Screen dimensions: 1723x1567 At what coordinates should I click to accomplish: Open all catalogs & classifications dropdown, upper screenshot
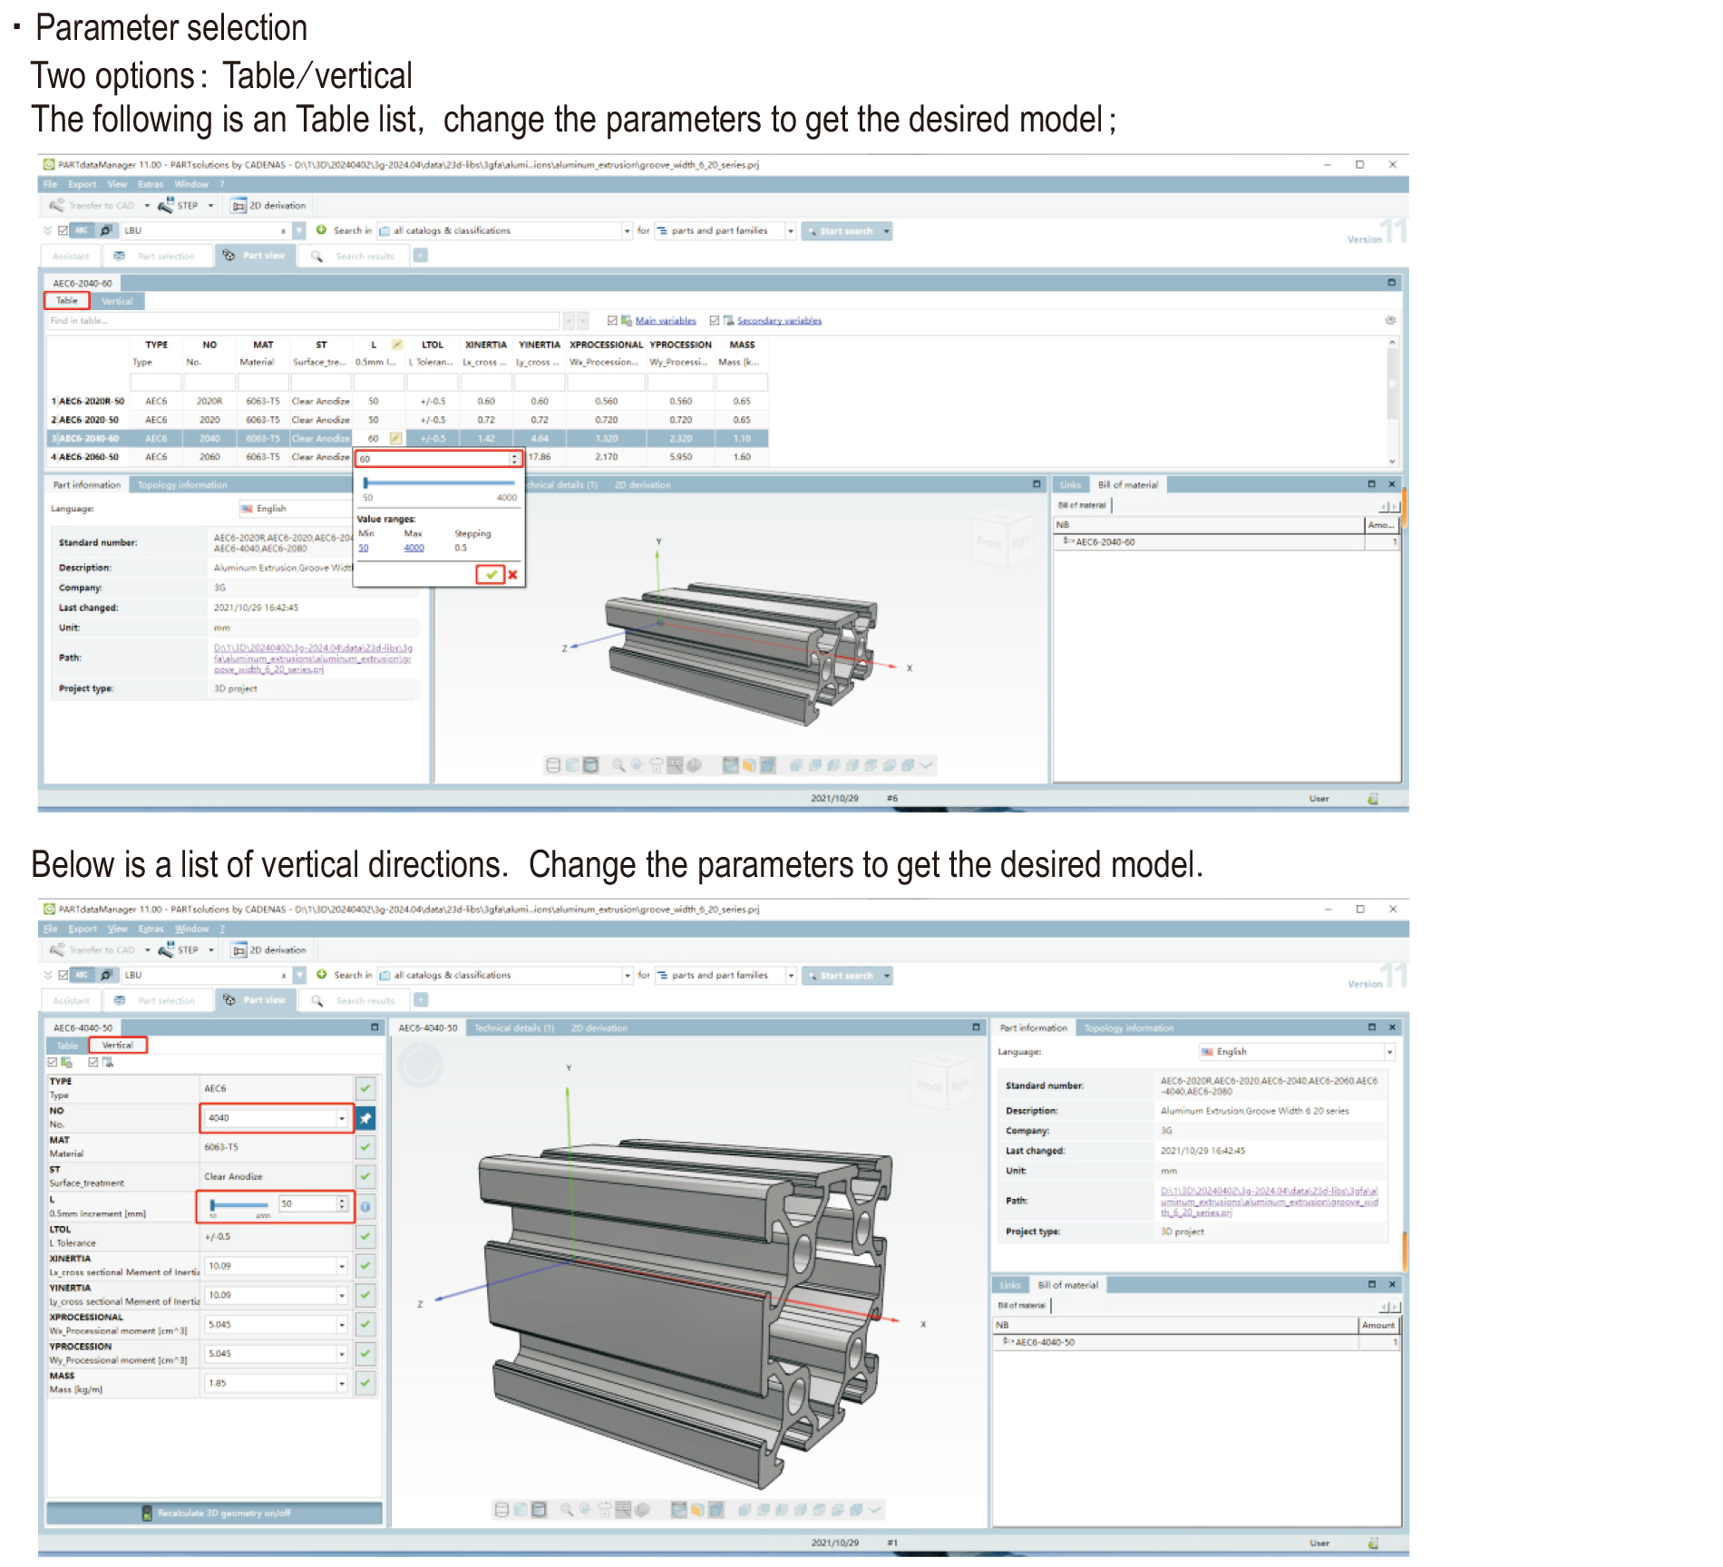627,231
